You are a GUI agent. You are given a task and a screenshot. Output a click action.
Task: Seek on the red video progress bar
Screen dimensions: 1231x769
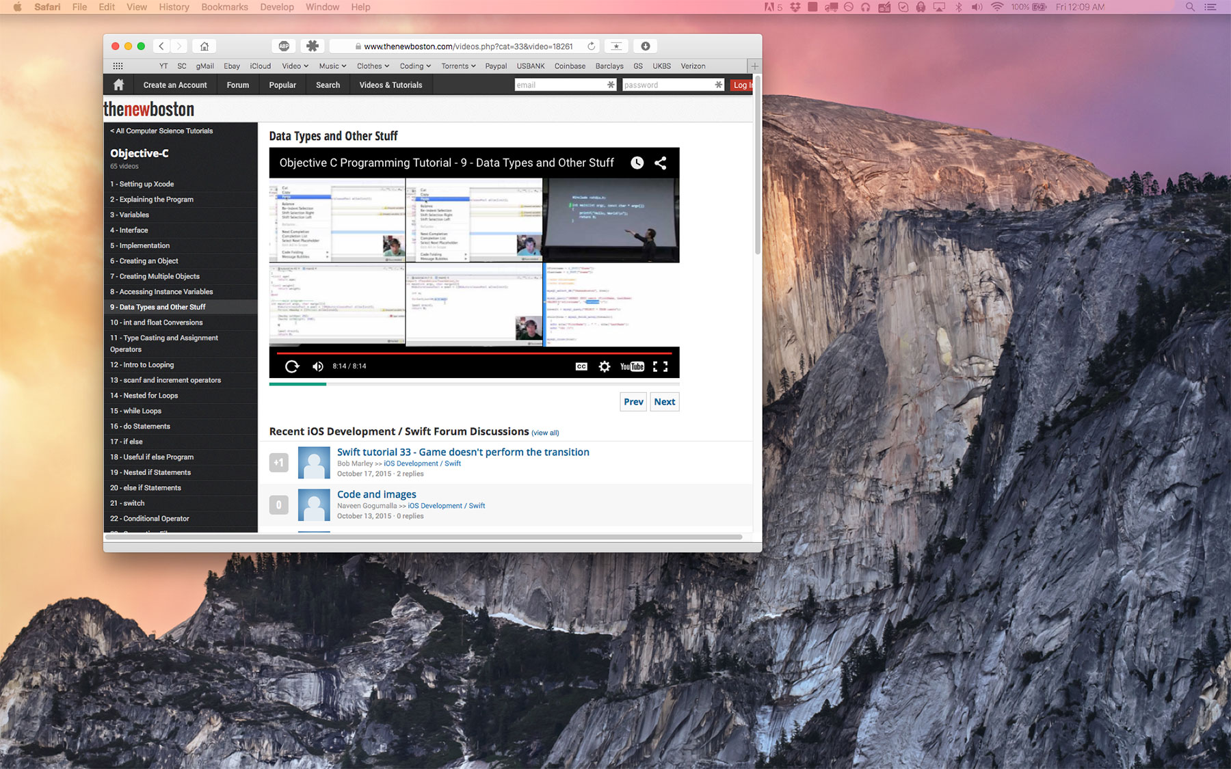coord(474,353)
